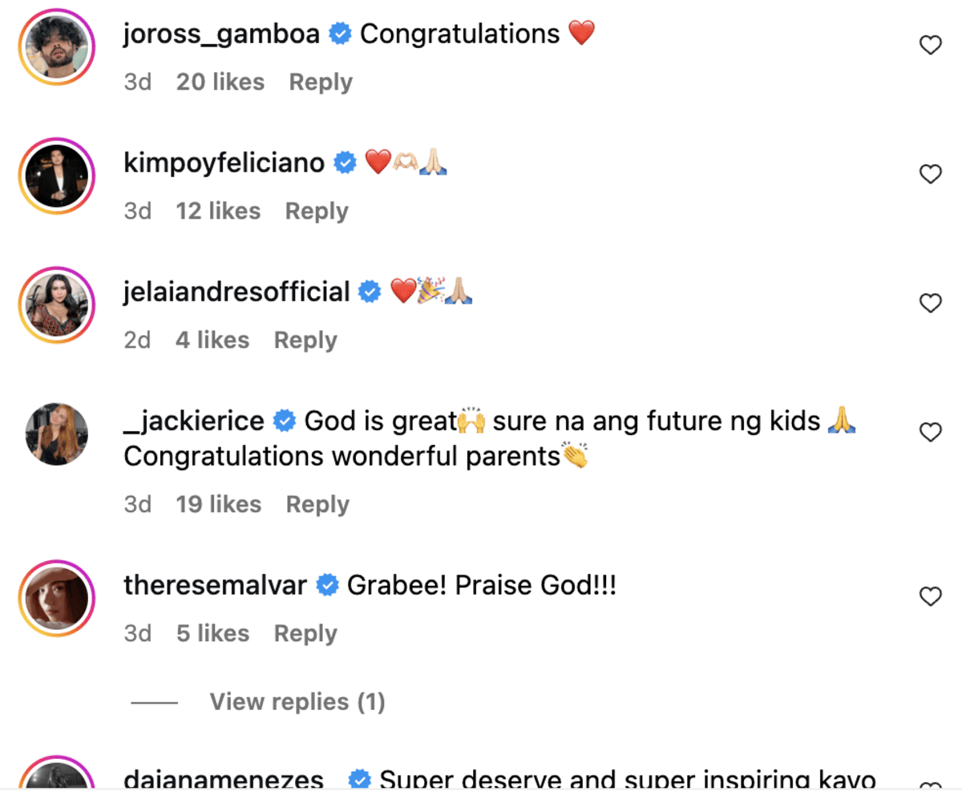View who liked joross_gamboa's comment (20 likes)
Screen dimensions: 962x791
220,82
